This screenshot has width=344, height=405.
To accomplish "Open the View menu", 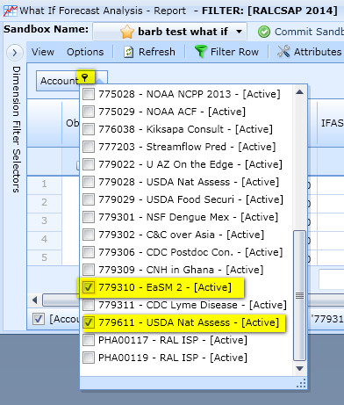I will (43, 52).
